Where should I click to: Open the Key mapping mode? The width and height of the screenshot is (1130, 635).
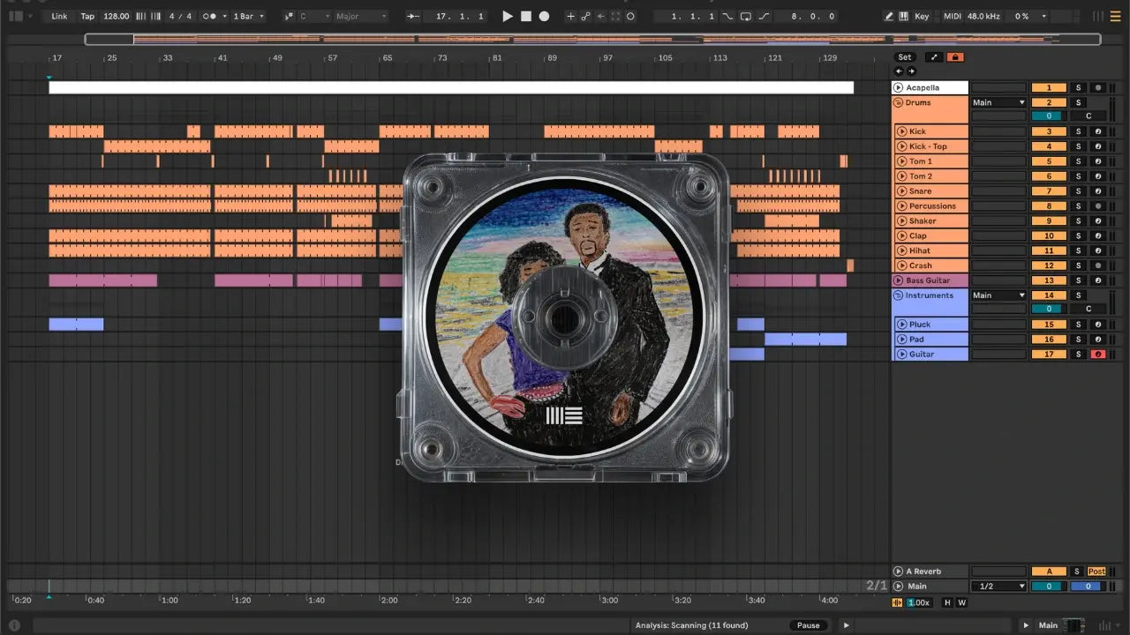[x=922, y=16]
